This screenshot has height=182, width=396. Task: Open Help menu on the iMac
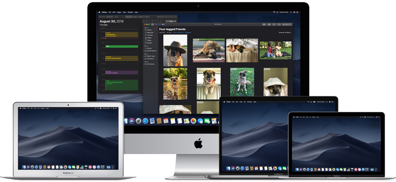click(x=136, y=12)
